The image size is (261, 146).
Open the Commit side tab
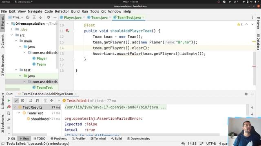[2, 41]
